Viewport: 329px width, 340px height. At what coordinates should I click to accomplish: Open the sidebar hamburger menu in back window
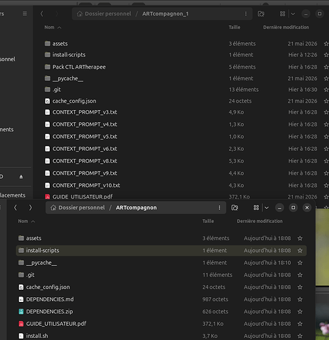(x=25, y=14)
